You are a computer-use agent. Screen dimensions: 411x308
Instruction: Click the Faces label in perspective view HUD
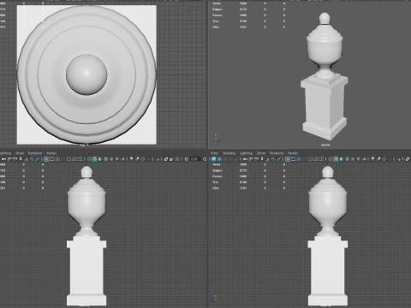[217, 15]
